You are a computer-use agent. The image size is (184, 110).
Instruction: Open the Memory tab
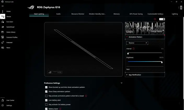coord(117,14)
